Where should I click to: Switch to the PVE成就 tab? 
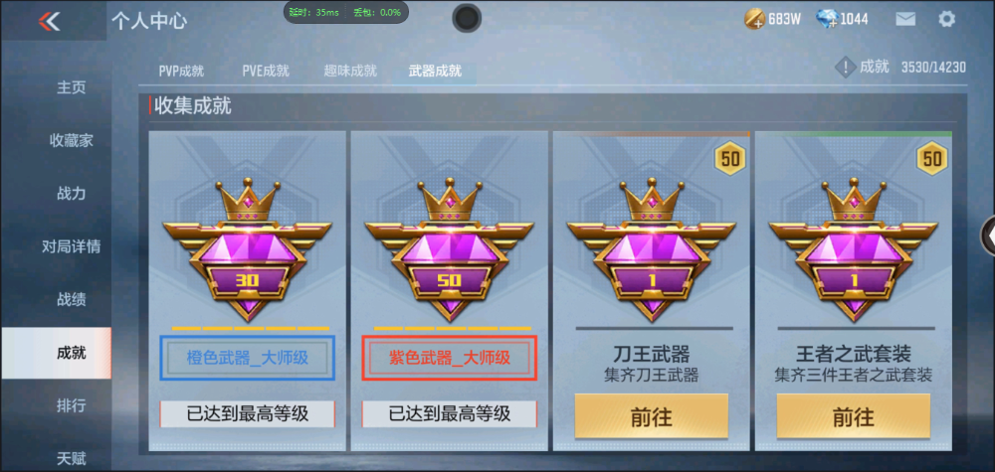coord(266,71)
